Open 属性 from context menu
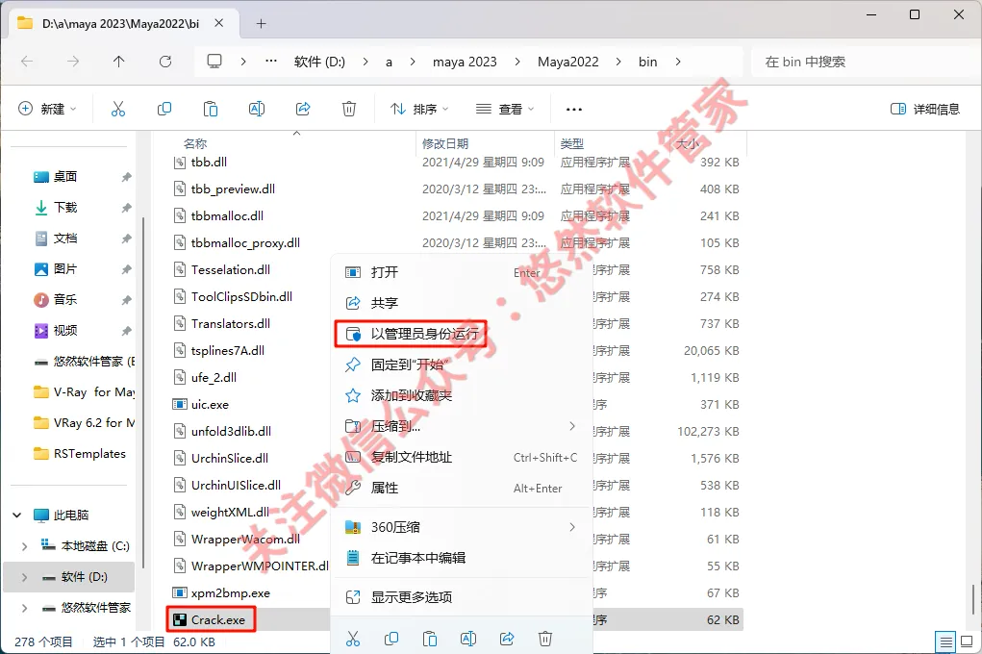The image size is (982, 654). 462,488
